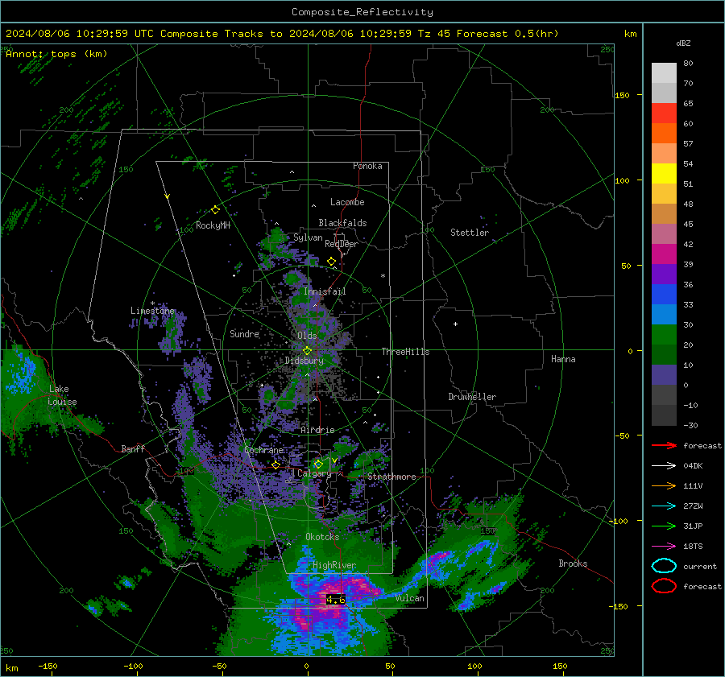725x677 pixels.
Task: Click the RedDeer city label
Action: pos(342,244)
